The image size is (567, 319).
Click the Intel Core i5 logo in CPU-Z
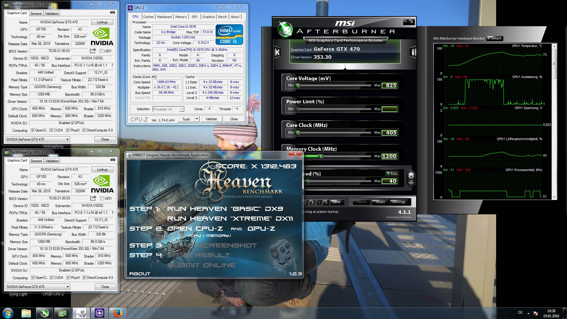[229, 34]
